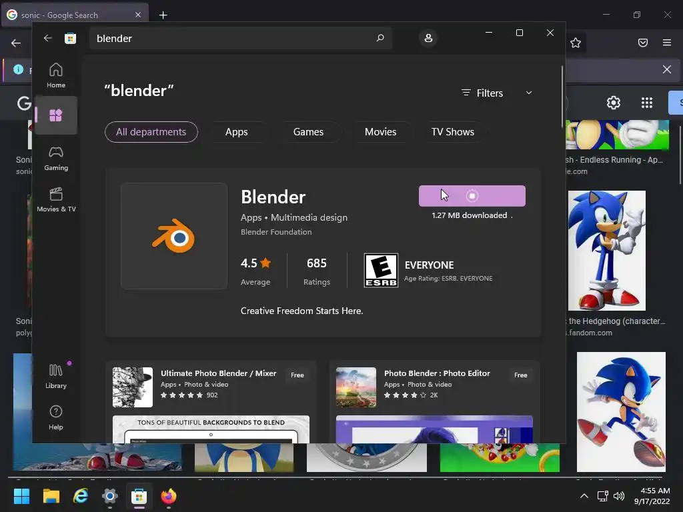Click the Microsoft Store logo icon
The height and width of the screenshot is (512, 683).
70,38
